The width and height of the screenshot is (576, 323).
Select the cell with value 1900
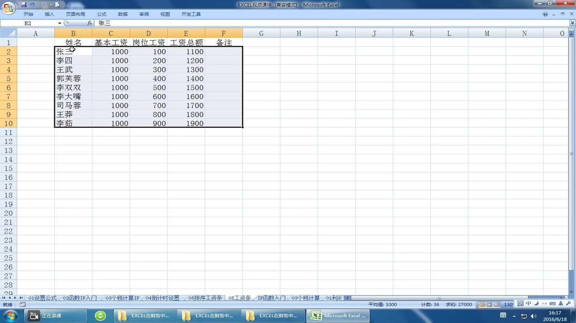186,123
